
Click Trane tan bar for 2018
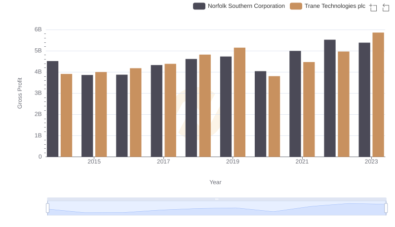(205, 106)
